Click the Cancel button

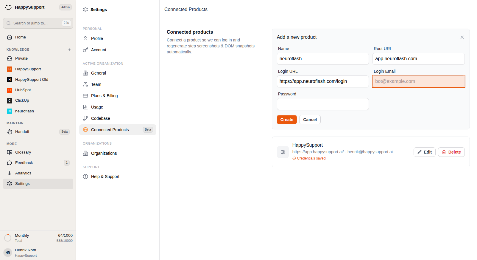[310, 120]
